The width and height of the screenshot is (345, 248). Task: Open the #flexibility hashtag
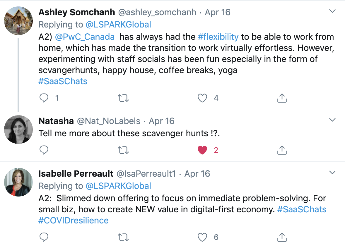click(218, 37)
